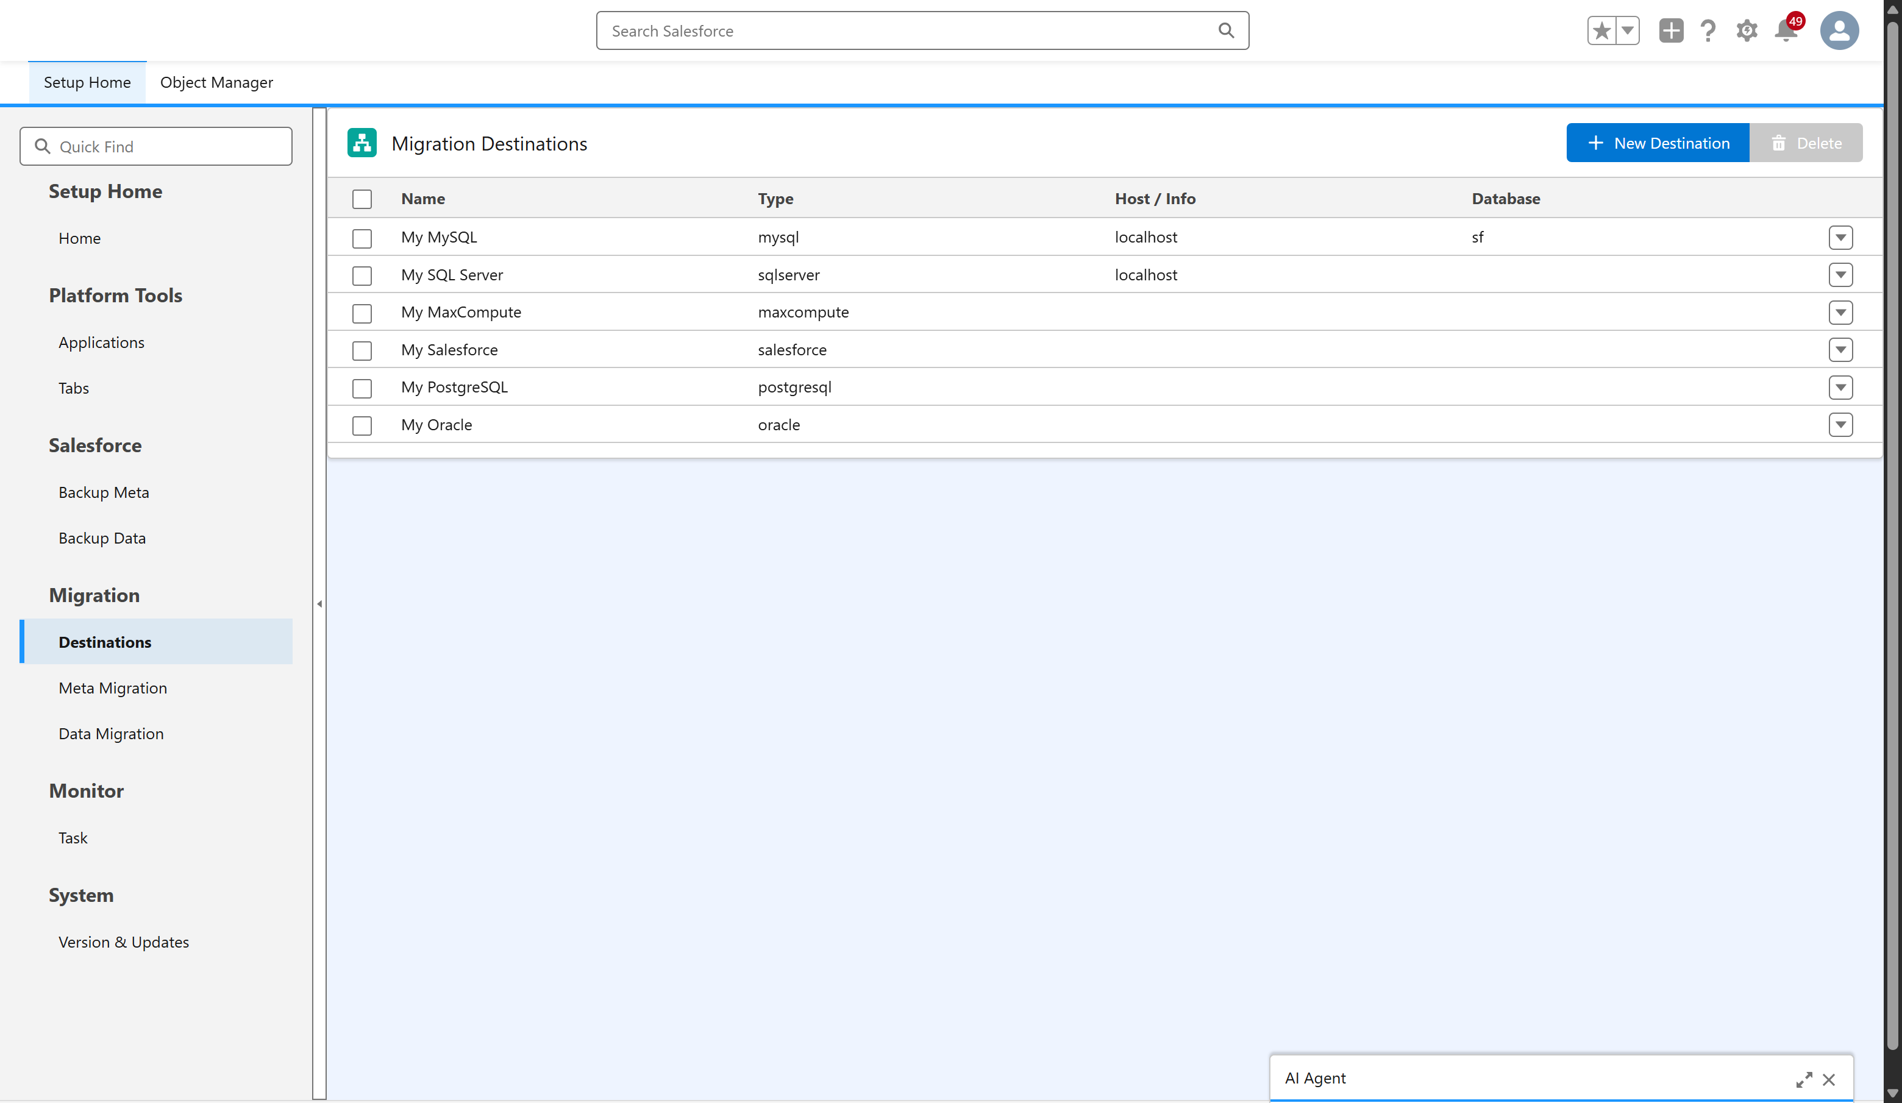
Task: Click the Host / Info column header
Action: 1156,199
